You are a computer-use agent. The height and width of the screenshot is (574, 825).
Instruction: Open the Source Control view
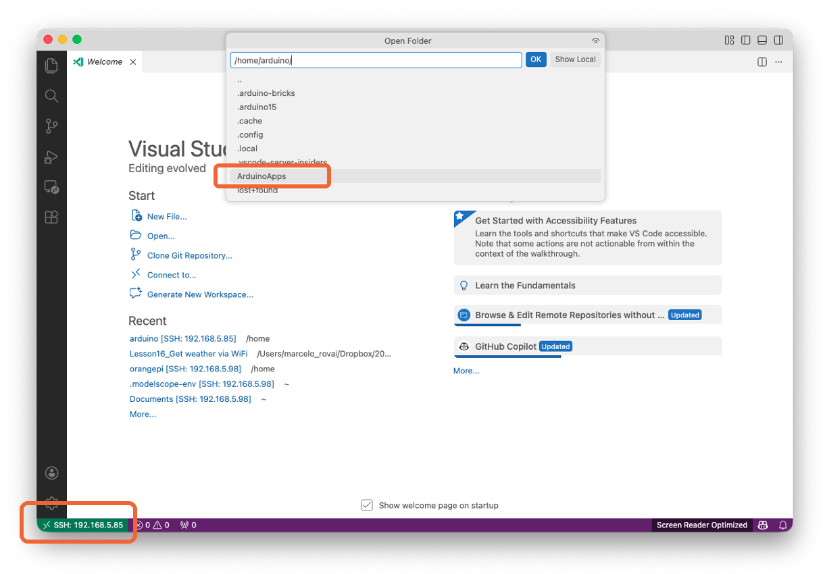(51, 126)
